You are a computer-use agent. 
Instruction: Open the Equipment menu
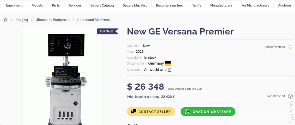click(x=14, y=5)
